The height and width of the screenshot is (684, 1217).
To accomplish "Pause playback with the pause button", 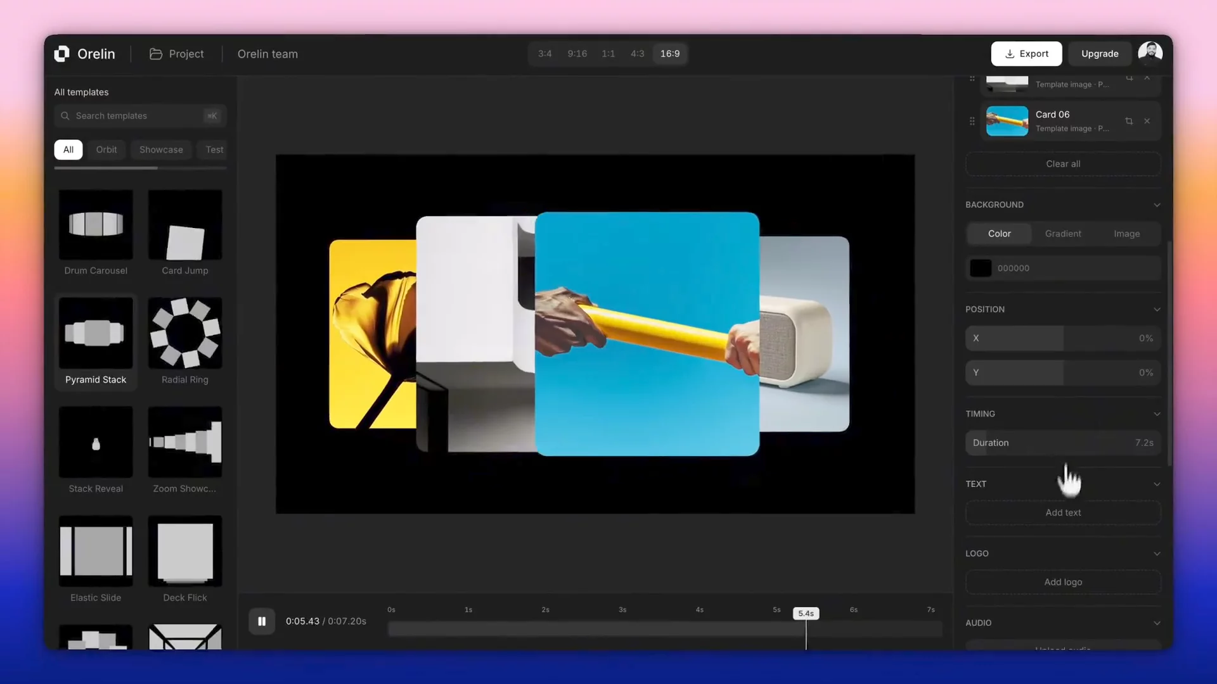I will [262, 621].
